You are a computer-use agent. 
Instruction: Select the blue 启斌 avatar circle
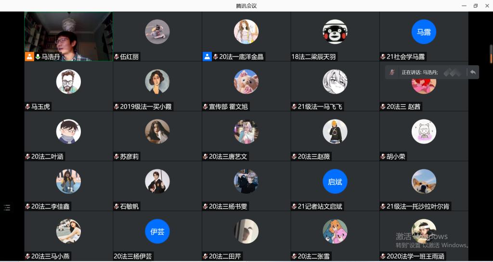(x=335, y=181)
